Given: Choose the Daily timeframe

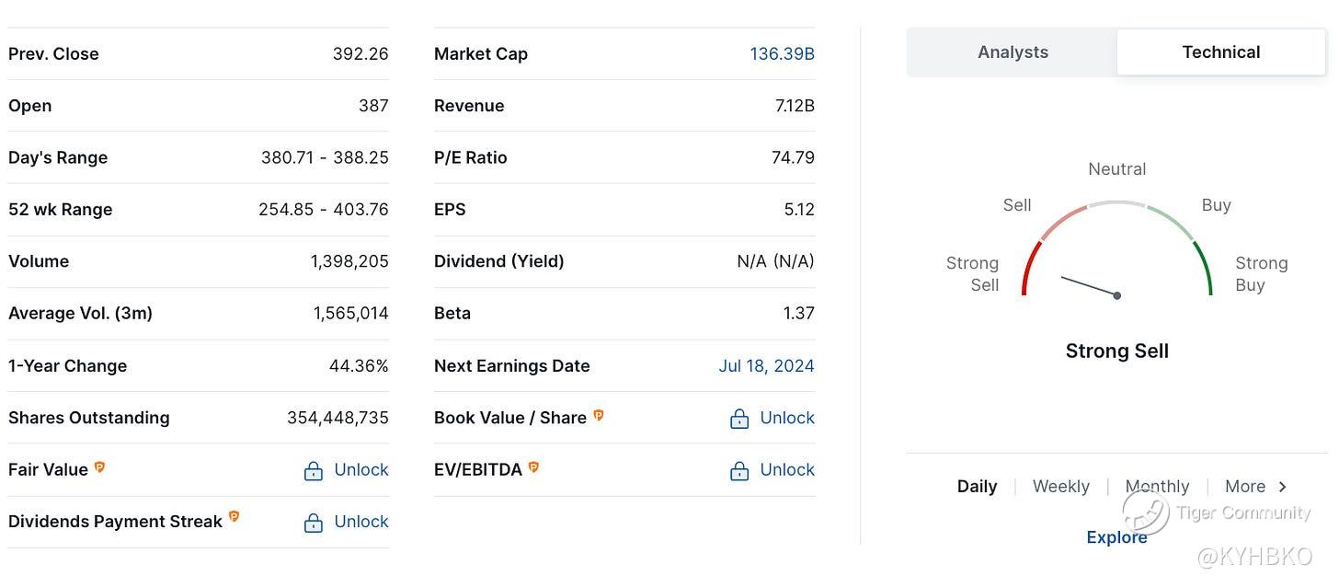Looking at the screenshot, I should [x=977, y=487].
